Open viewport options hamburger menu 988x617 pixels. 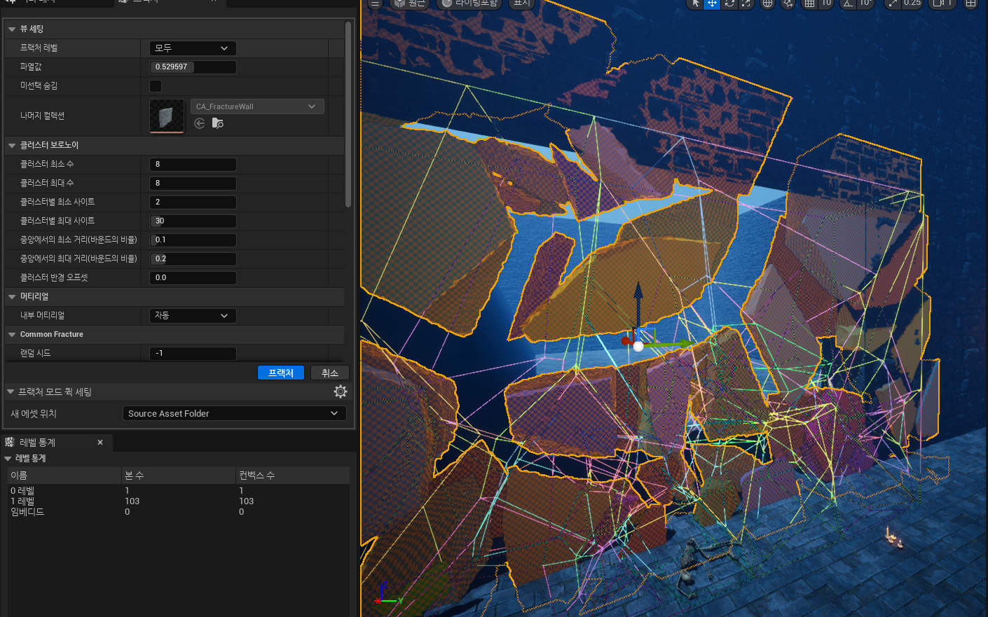375,4
